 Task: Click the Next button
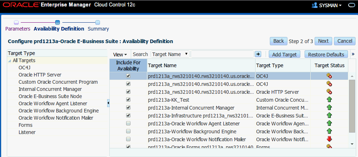(x=323, y=41)
